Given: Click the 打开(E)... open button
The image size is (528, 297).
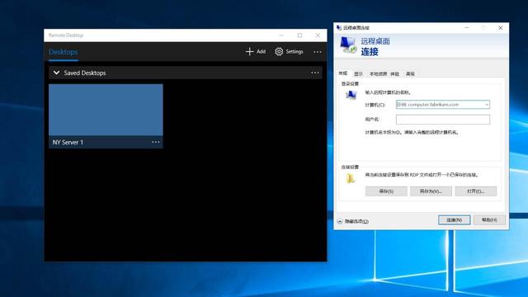Looking at the screenshot, I should (x=476, y=191).
